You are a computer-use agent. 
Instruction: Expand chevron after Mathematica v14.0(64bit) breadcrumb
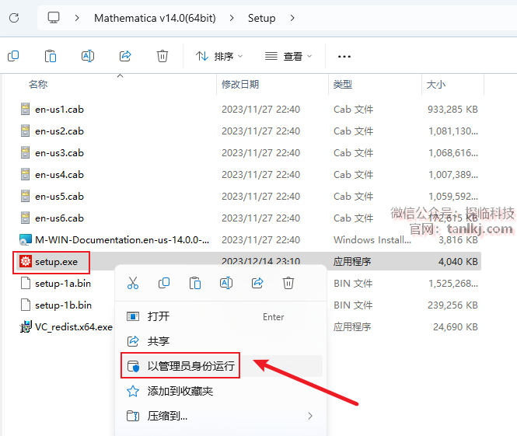232,18
